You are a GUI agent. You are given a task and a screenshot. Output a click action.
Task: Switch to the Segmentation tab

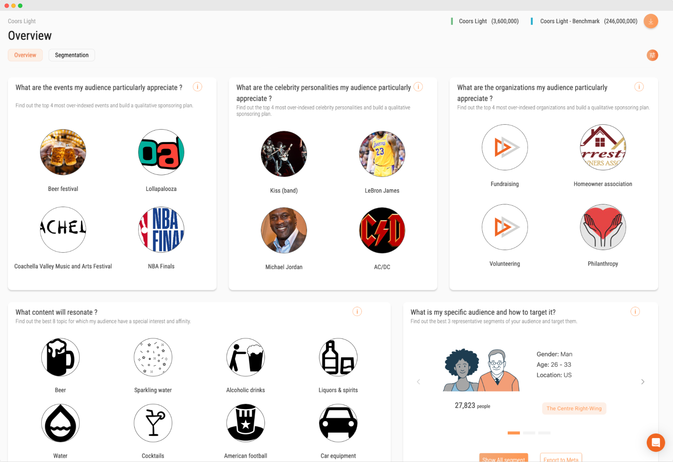pyautogui.click(x=72, y=54)
